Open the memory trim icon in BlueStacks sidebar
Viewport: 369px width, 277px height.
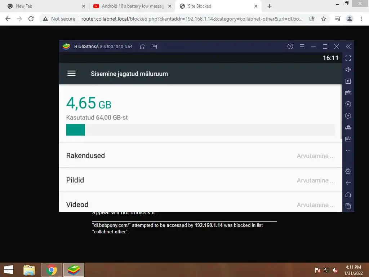click(348, 127)
